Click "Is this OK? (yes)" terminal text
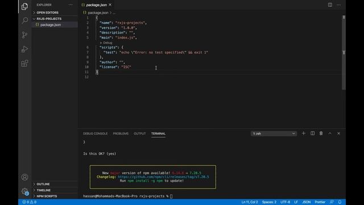364x205 pixels. click(100, 154)
